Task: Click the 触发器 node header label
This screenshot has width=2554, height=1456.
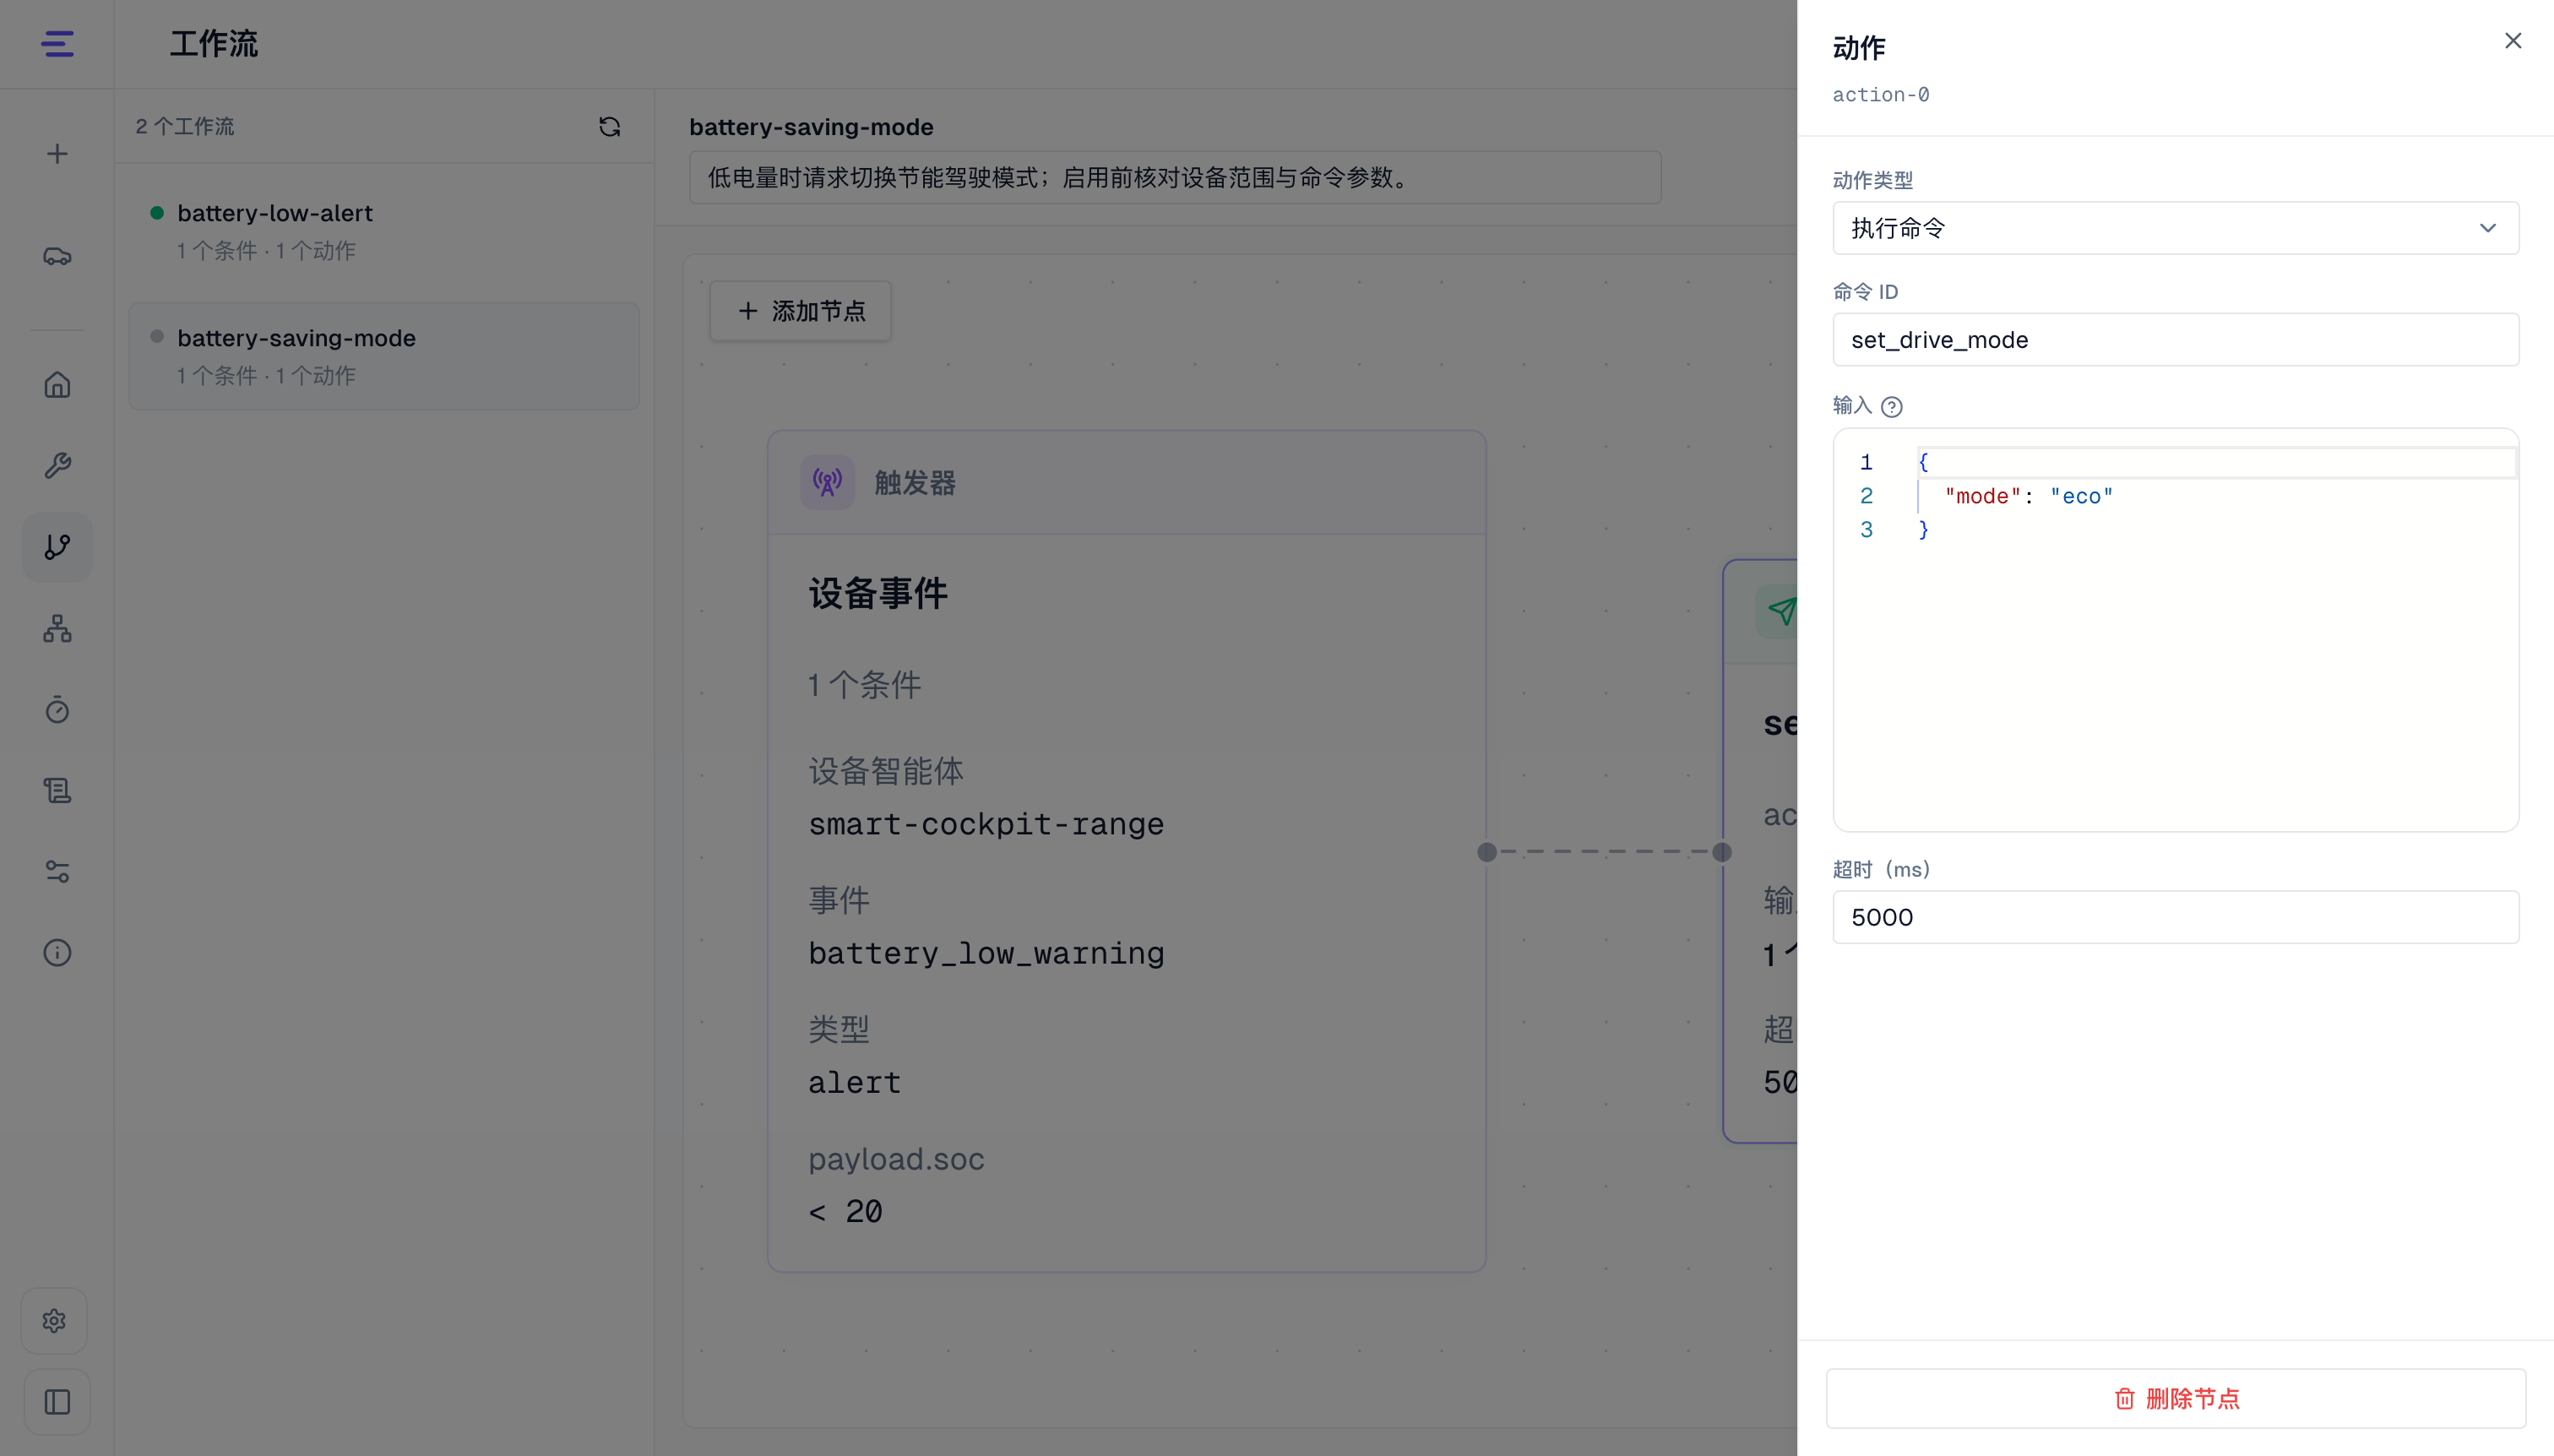Action: pyautogui.click(x=915, y=483)
